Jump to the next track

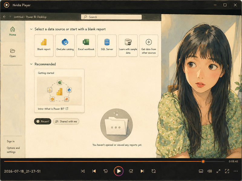click(x=142, y=171)
